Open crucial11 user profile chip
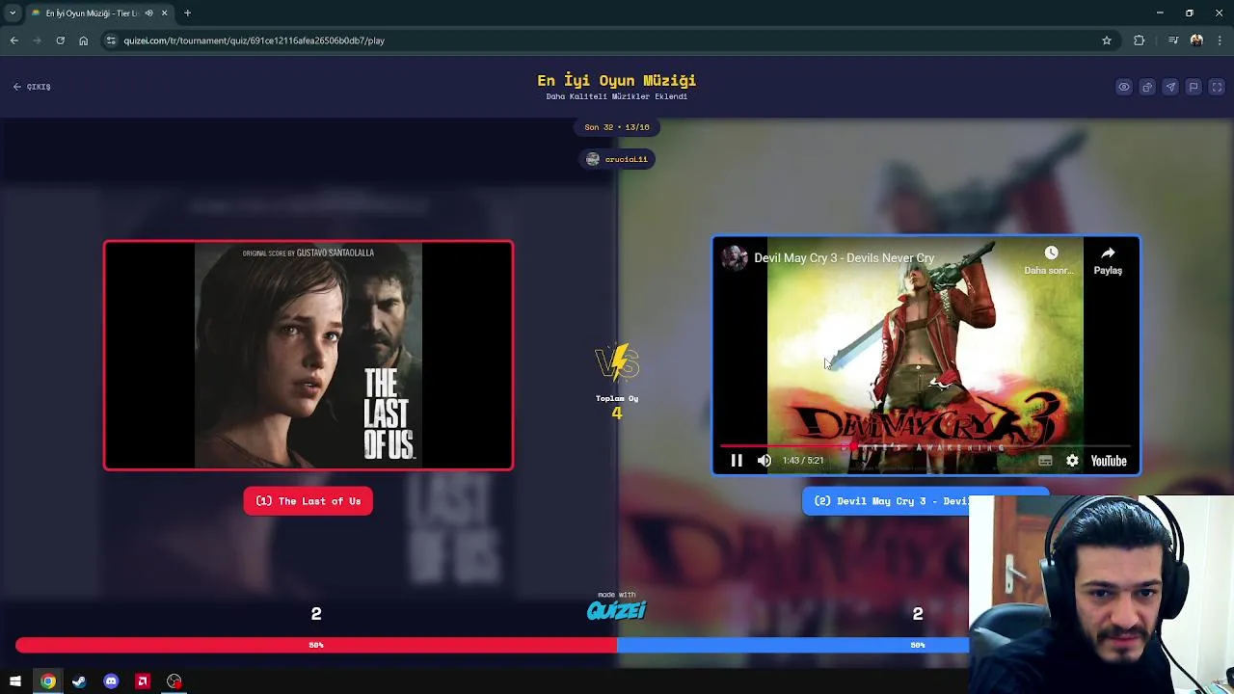The image size is (1234, 694). [x=617, y=159]
